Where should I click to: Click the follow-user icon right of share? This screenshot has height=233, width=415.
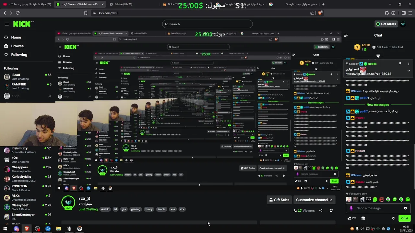click(331, 211)
